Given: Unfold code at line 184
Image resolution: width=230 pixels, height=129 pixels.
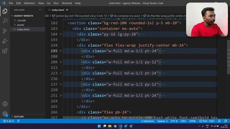Looking at the screenshot, I should pyautogui.click(x=61, y=34).
